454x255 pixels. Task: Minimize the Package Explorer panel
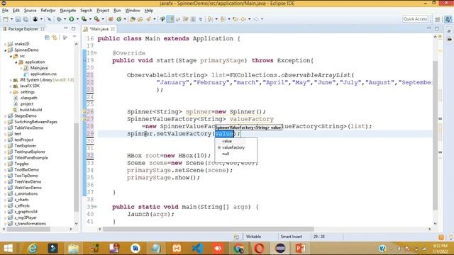coord(66,28)
